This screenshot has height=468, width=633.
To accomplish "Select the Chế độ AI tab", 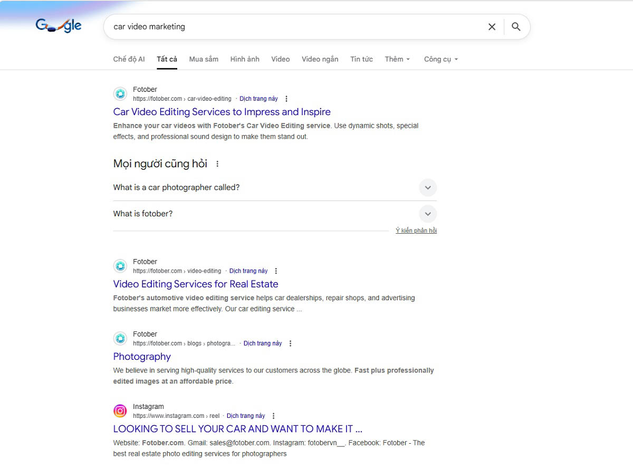I will (x=129, y=59).
